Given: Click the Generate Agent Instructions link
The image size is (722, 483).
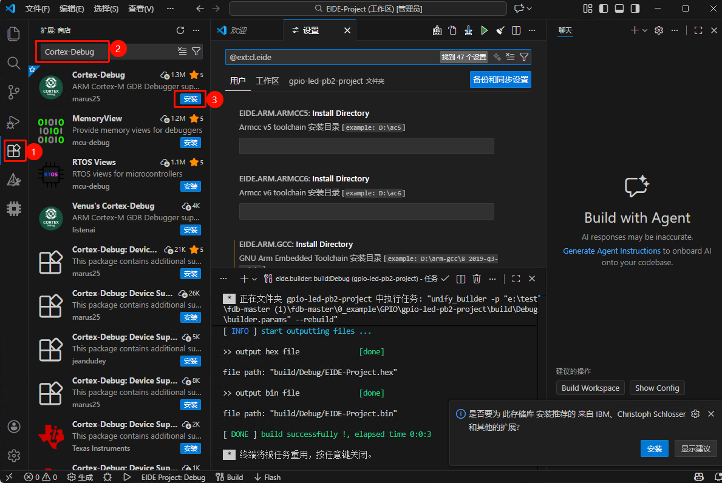Looking at the screenshot, I should [611, 251].
